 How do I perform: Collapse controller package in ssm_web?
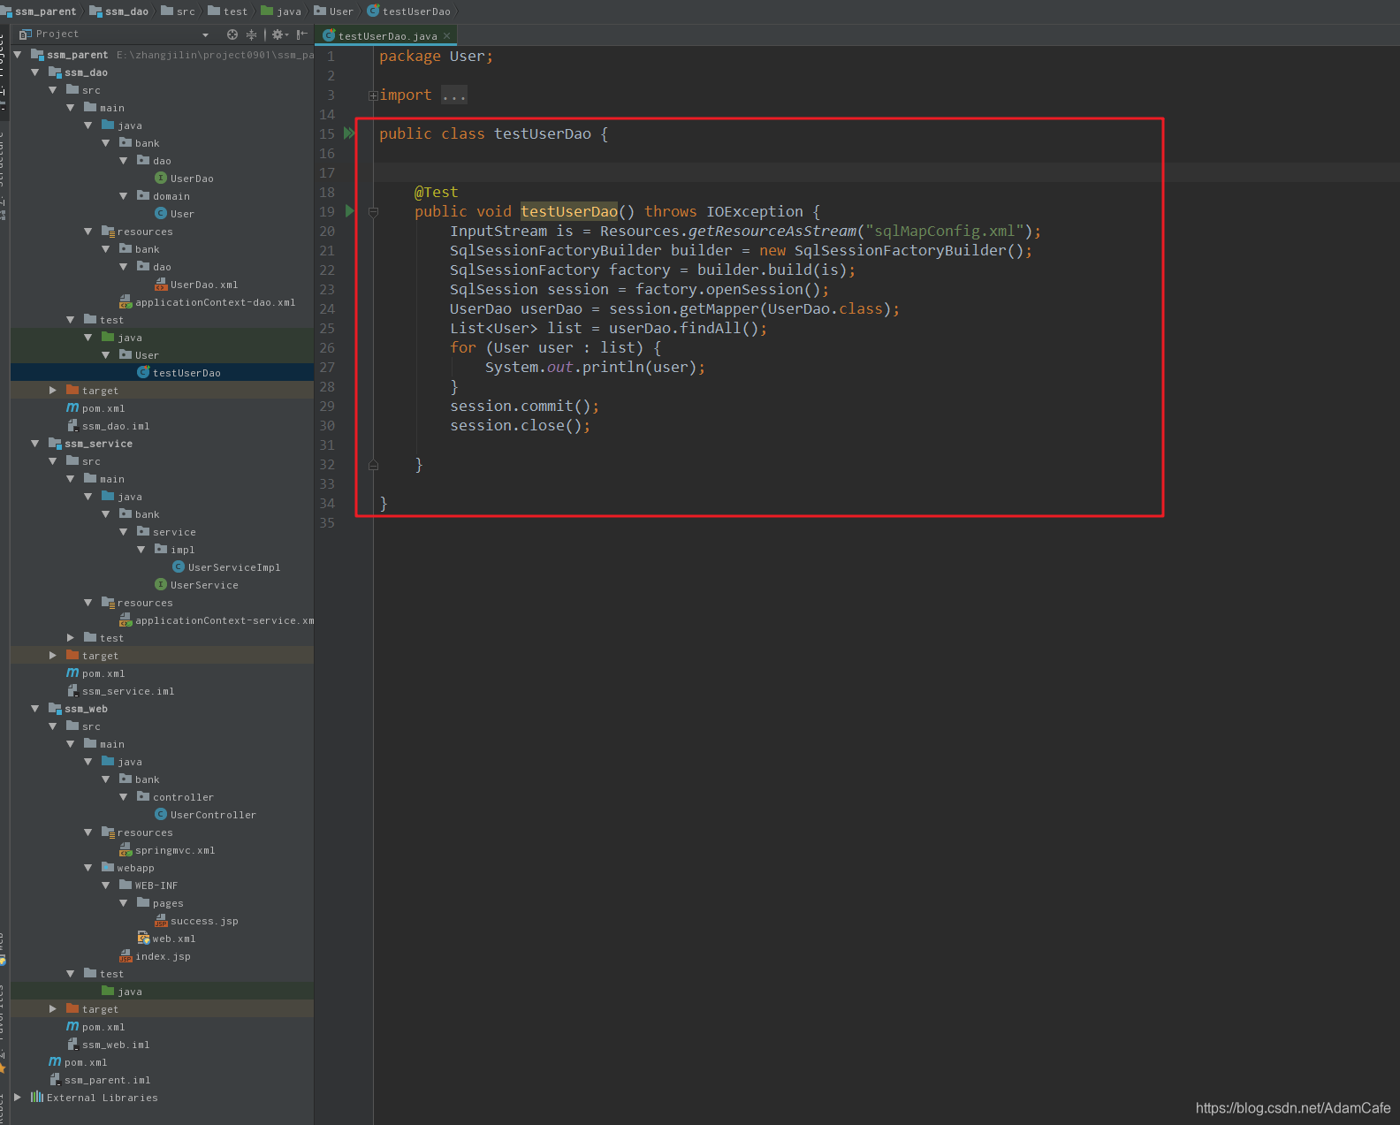(123, 797)
